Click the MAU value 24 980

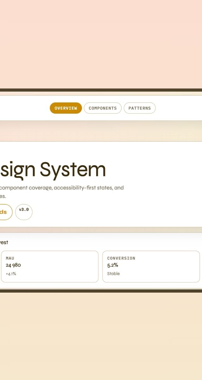pyautogui.click(x=13, y=265)
